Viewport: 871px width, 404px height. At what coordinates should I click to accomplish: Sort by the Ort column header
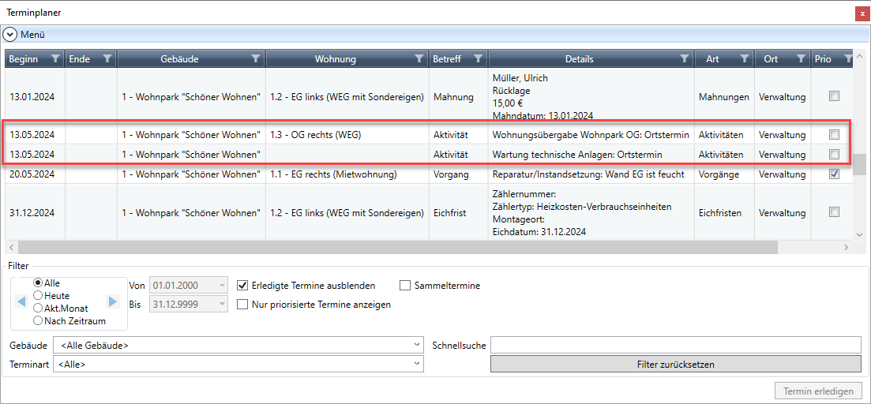pyautogui.click(x=771, y=58)
